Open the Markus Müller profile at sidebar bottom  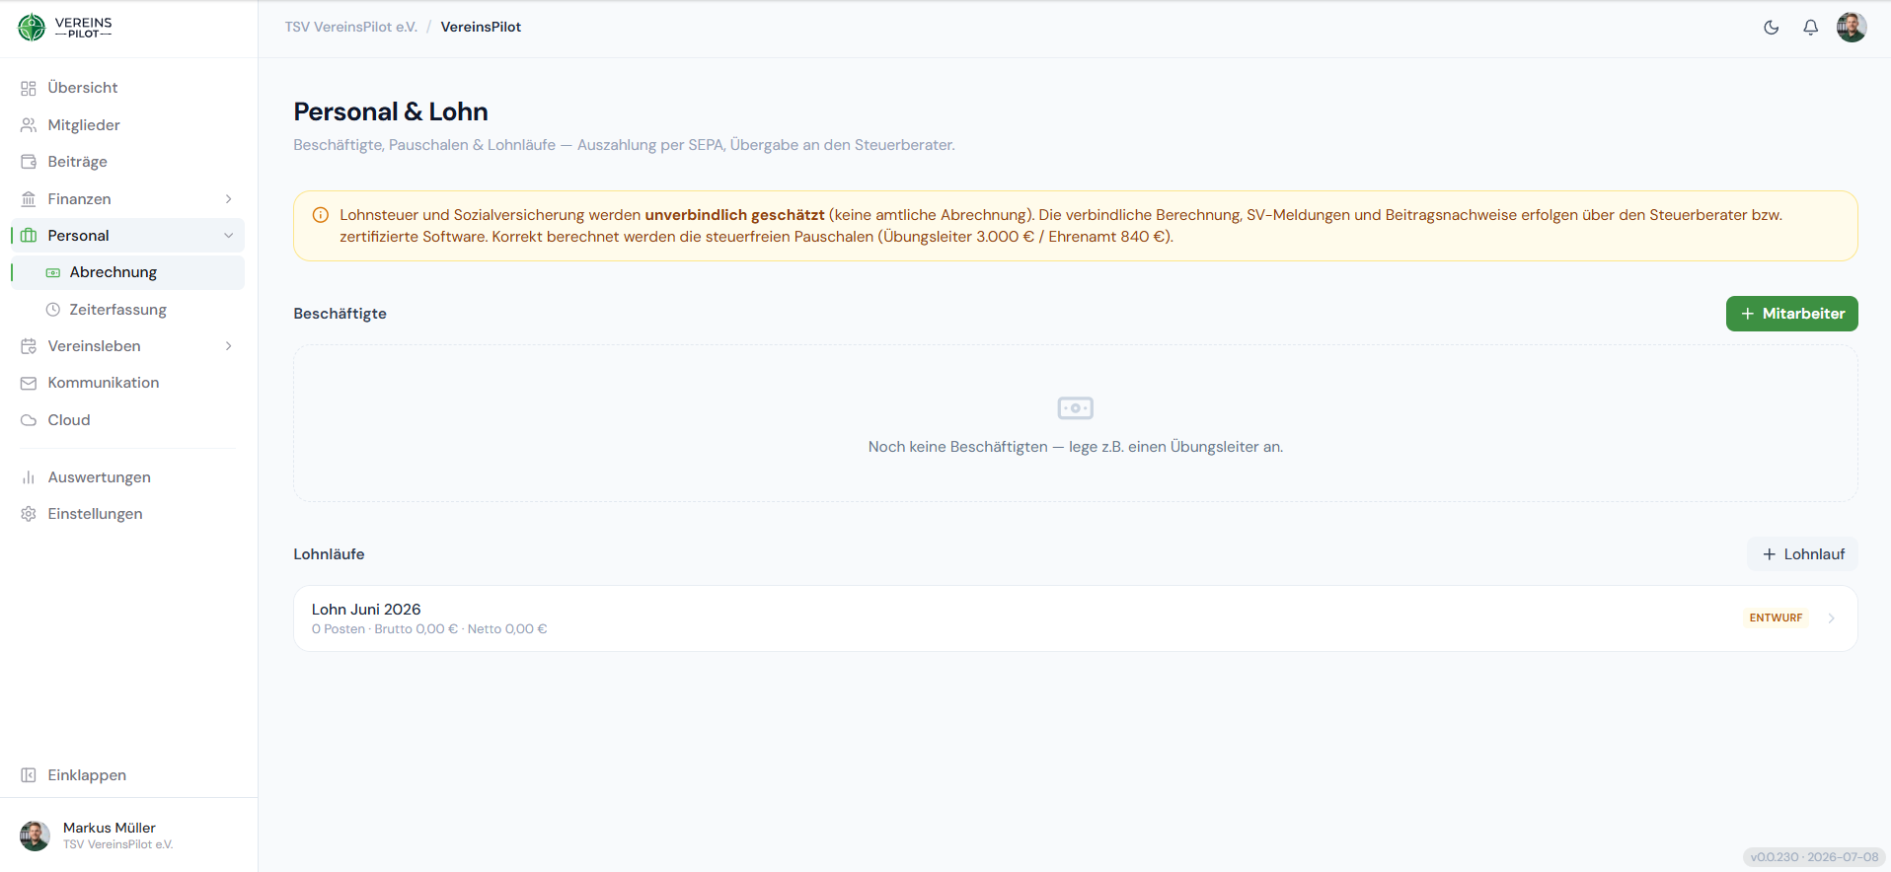[x=128, y=836]
